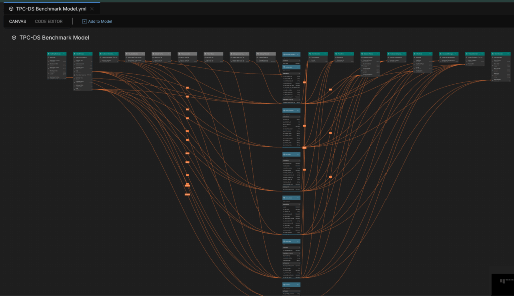Select the TPC-DS Benchmark Model title text

[54, 38]
